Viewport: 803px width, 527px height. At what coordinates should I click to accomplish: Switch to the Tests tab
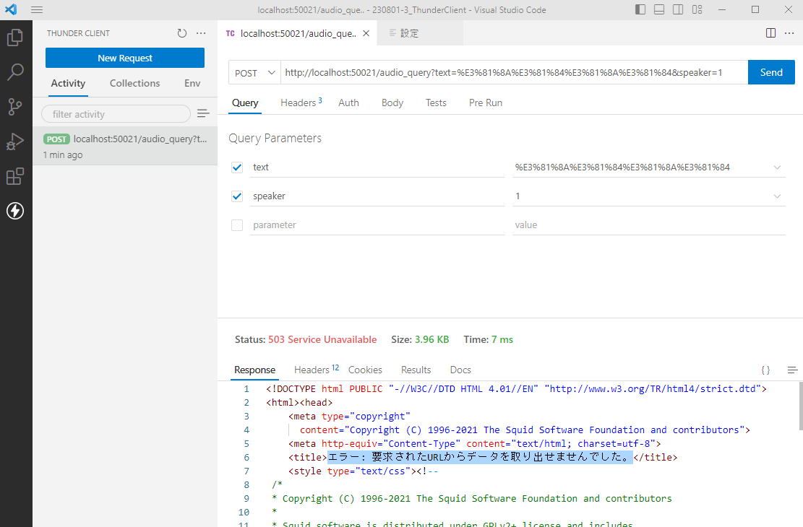436,103
